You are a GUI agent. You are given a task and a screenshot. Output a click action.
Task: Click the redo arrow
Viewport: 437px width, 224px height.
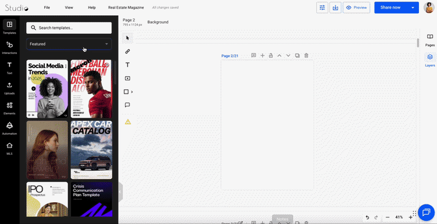[x=376, y=217]
